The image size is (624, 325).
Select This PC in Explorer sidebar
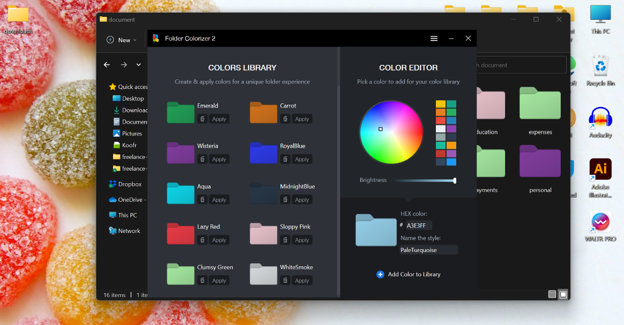123,215
